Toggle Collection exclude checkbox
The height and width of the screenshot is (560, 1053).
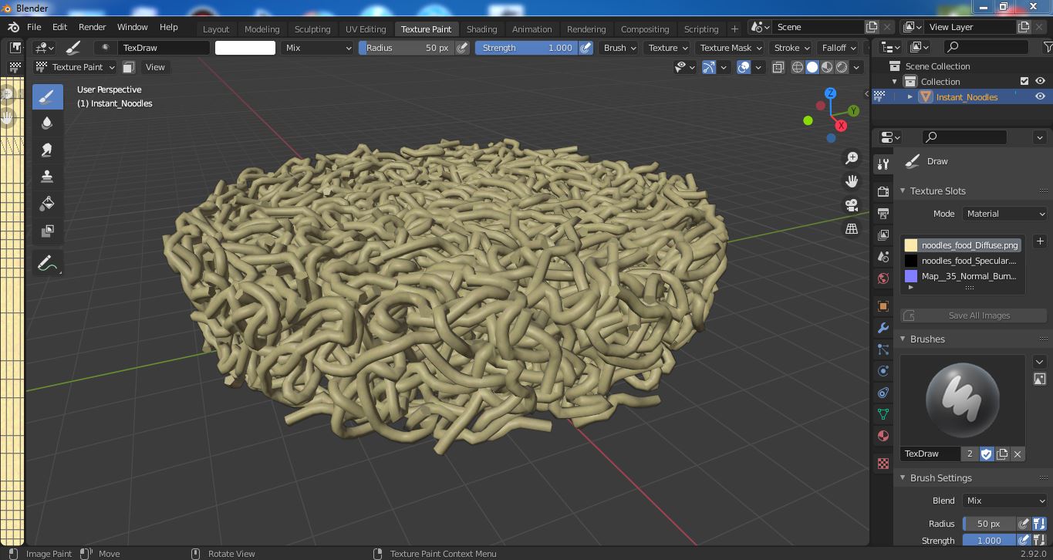pyautogui.click(x=1024, y=81)
